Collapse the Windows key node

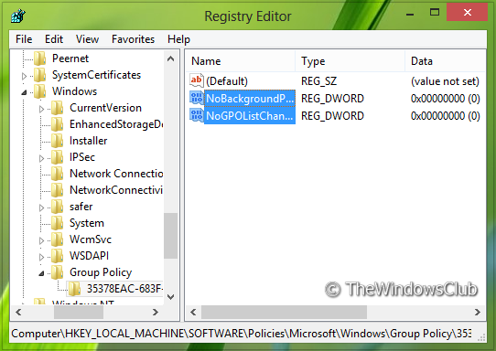(x=24, y=92)
